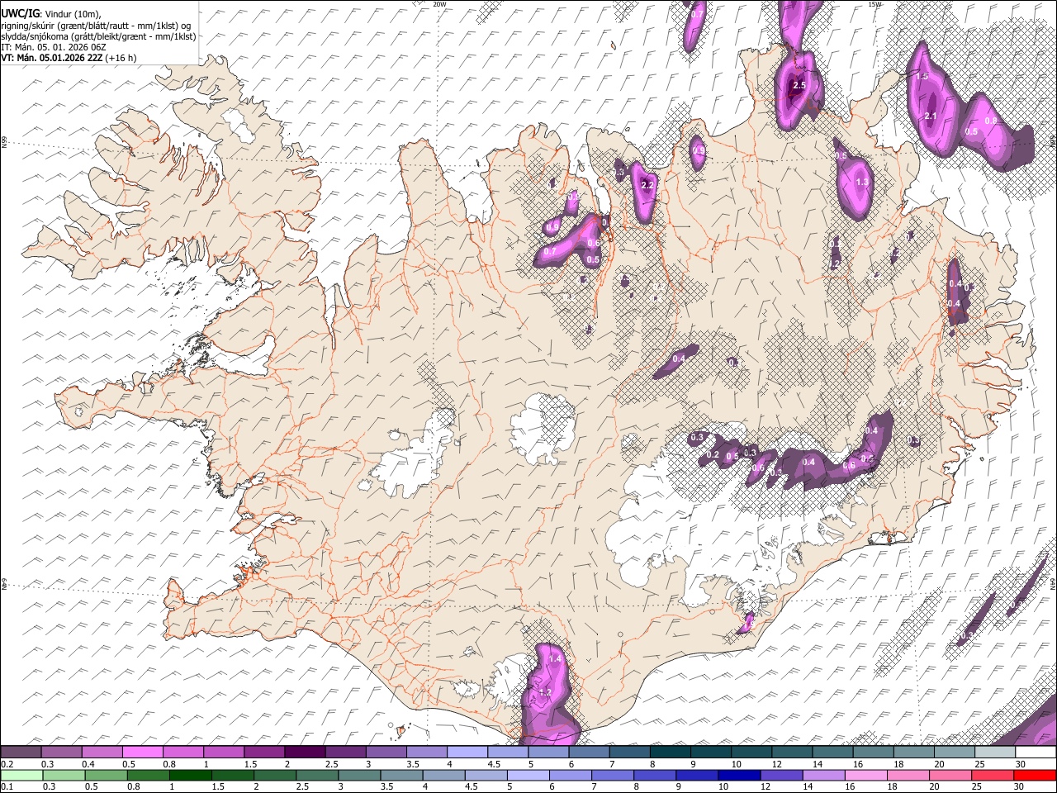
Task: Click the 1.2 value near the south coast
Action: pyautogui.click(x=544, y=692)
